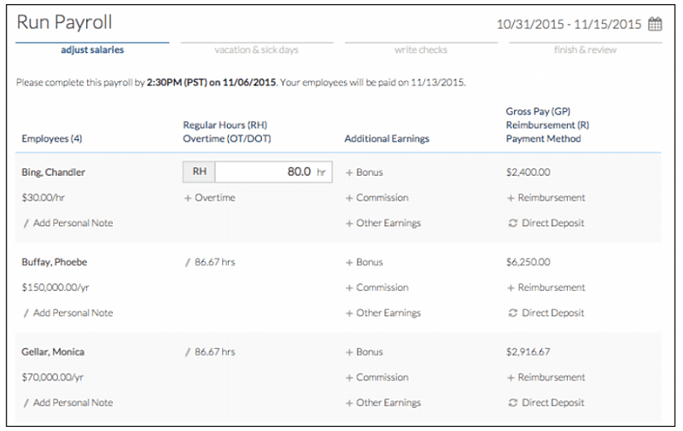Select employee name Gellar, Monica
This screenshot has height=431, width=683.
53,352
